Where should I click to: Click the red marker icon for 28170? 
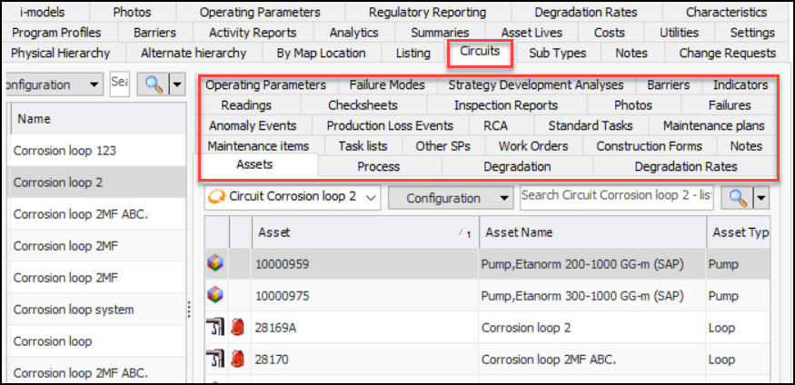pyautogui.click(x=238, y=360)
